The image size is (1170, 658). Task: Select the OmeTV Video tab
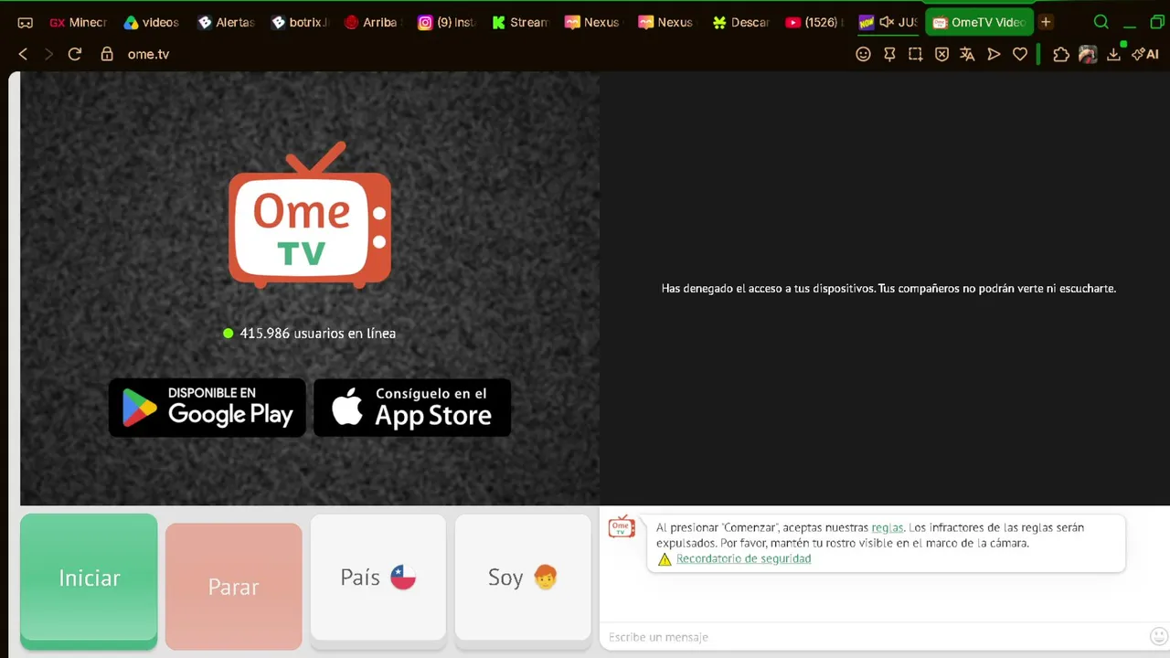tap(979, 22)
